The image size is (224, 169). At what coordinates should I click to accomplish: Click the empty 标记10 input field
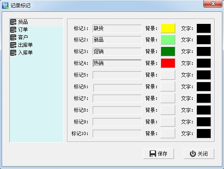click(x=117, y=133)
